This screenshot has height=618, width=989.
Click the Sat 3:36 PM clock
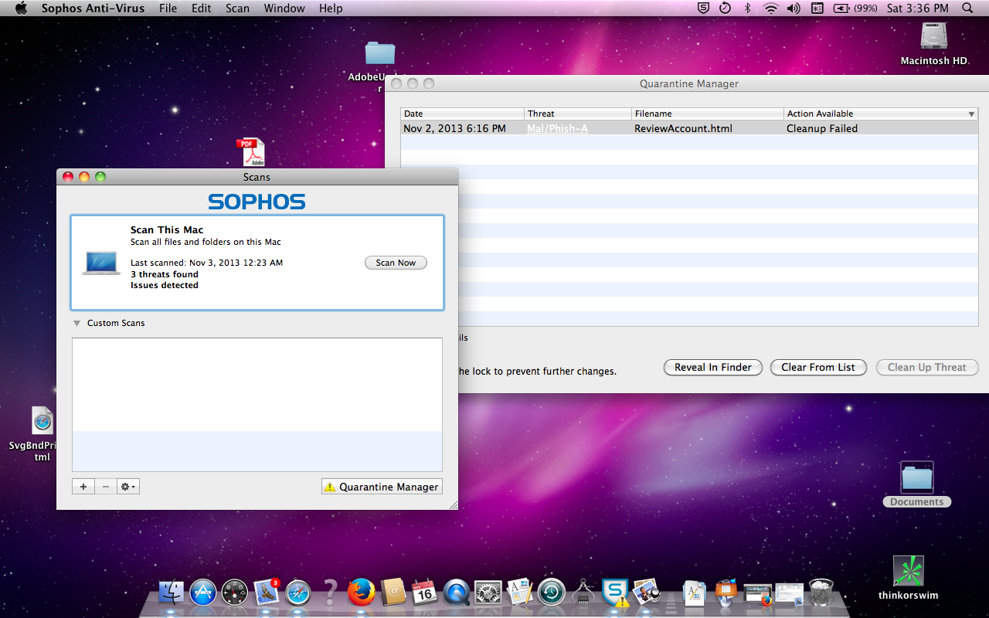(917, 8)
